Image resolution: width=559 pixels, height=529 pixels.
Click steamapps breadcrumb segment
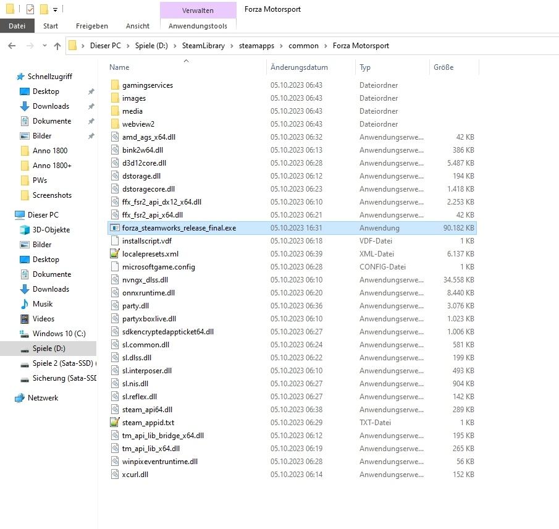pos(257,46)
